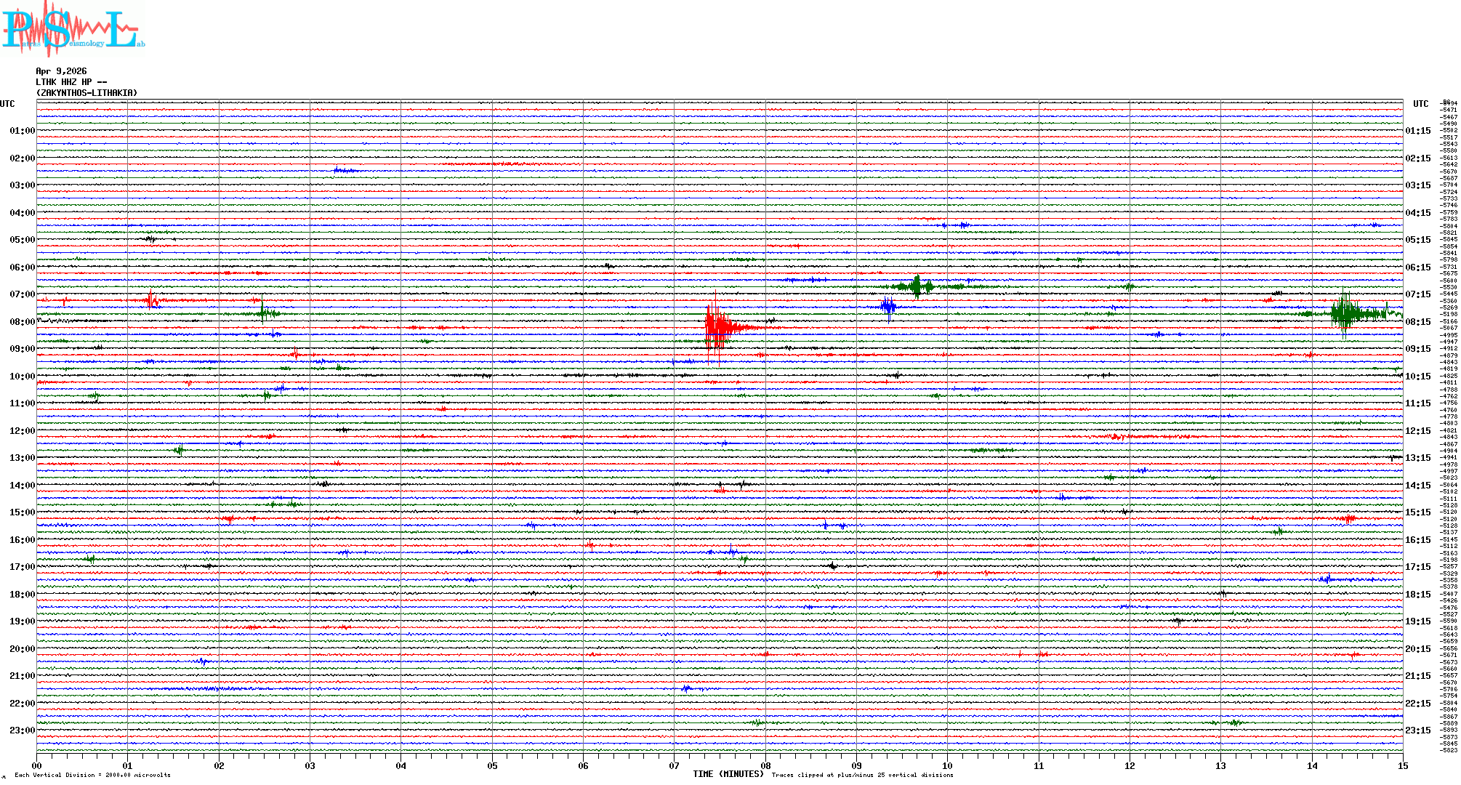Click the UTC label at top left
The height and width of the screenshot is (785, 1461).
point(7,104)
